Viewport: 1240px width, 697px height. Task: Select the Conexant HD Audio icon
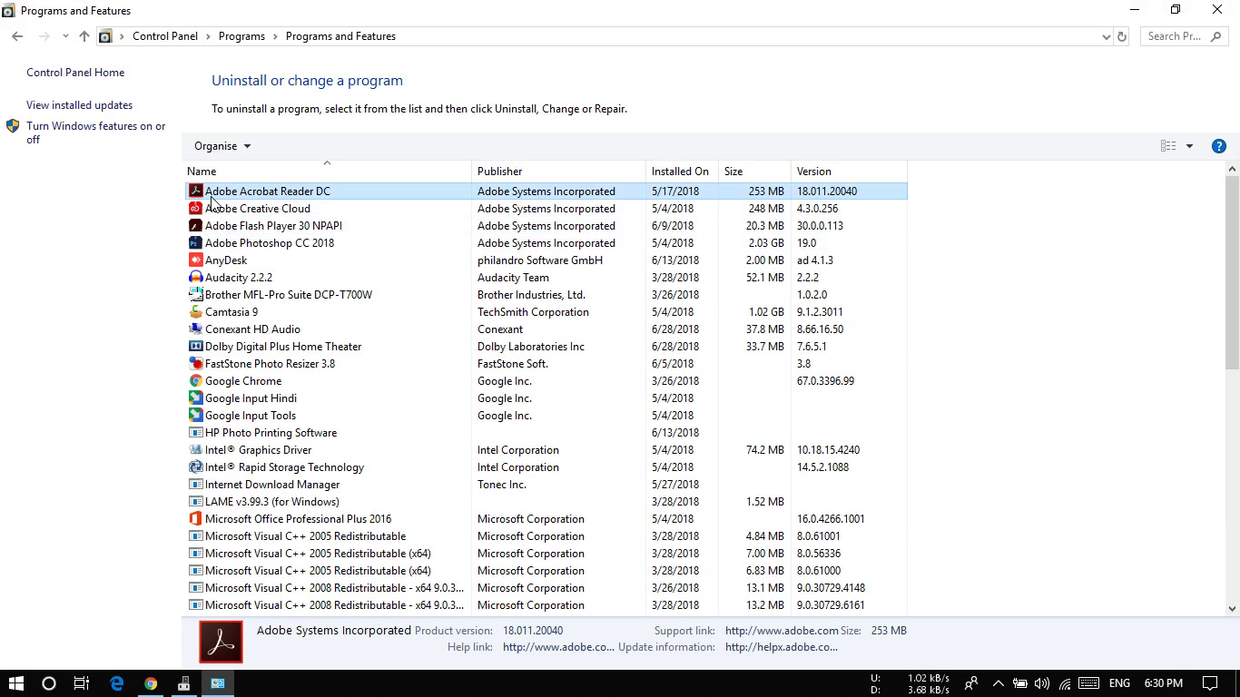pos(195,329)
